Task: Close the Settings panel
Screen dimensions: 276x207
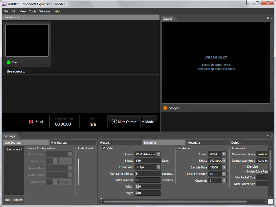Action: (x=272, y=136)
